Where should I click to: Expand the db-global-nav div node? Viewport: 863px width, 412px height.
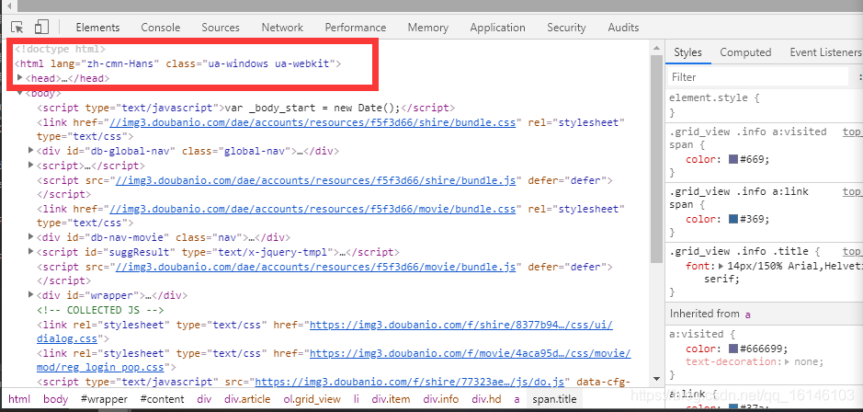click(31, 150)
